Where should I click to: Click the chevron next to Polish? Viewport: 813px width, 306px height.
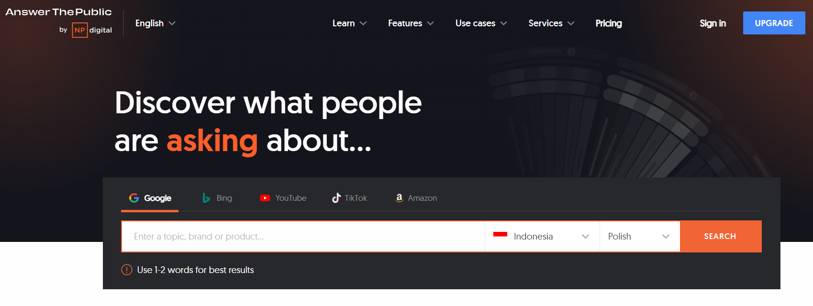pyautogui.click(x=666, y=236)
